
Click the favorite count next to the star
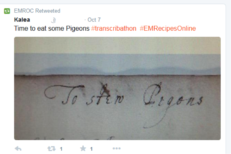[91, 149]
